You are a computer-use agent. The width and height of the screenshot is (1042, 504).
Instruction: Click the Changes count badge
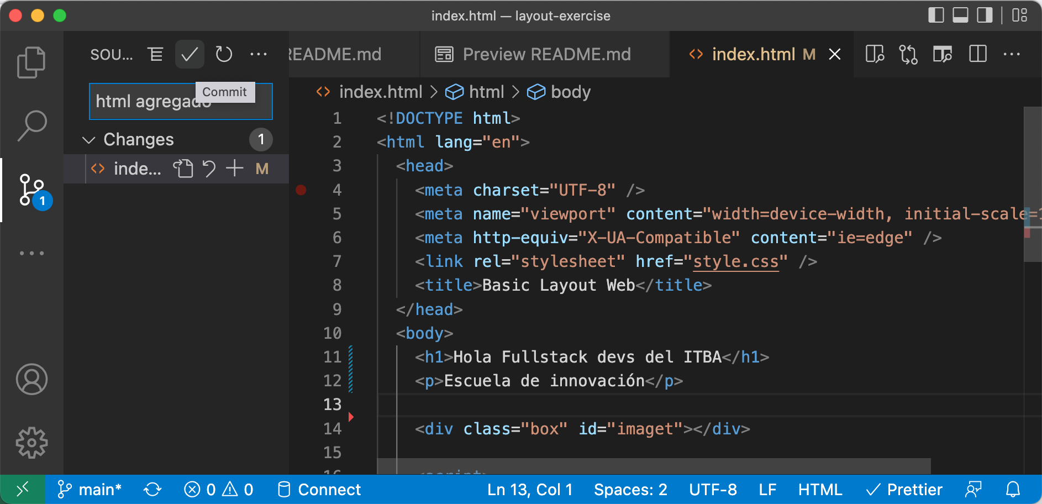tap(261, 139)
